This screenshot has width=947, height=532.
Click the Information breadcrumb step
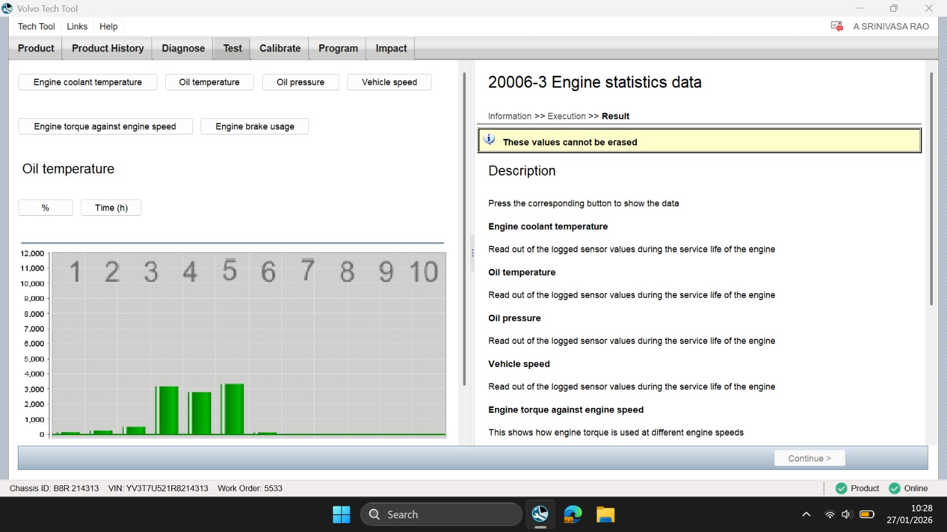(510, 116)
